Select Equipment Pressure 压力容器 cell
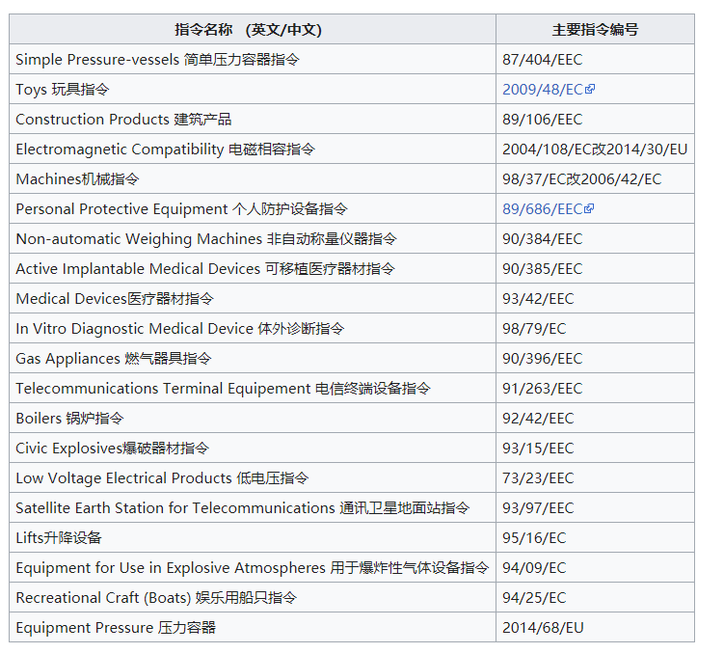The width and height of the screenshot is (724, 653). 253,627
